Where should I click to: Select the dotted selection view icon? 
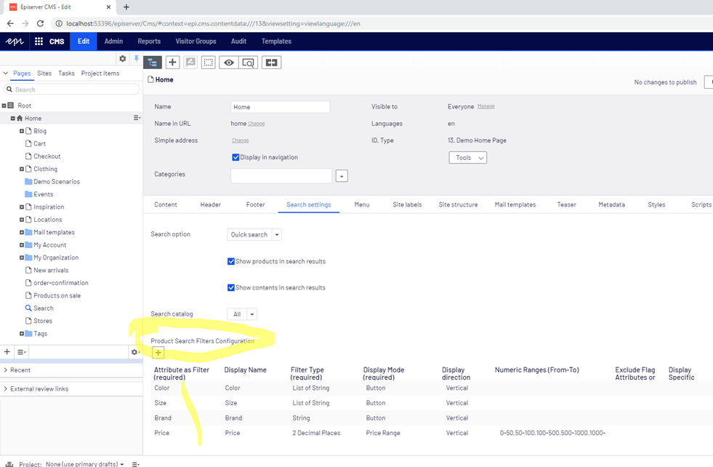pyautogui.click(x=209, y=63)
